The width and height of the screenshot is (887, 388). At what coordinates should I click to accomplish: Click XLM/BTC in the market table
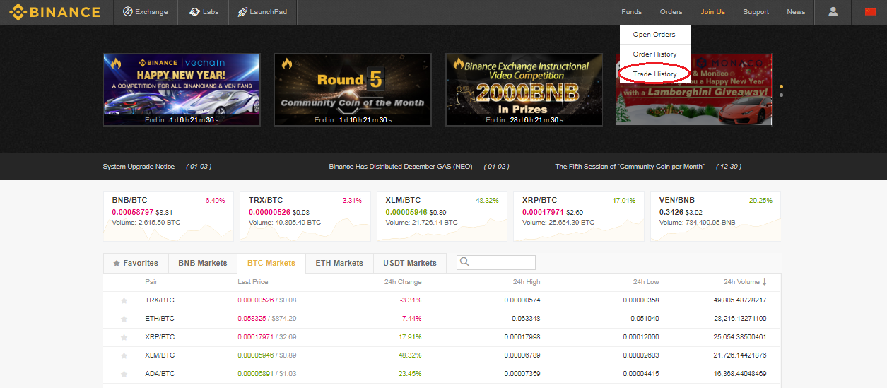[160, 355]
